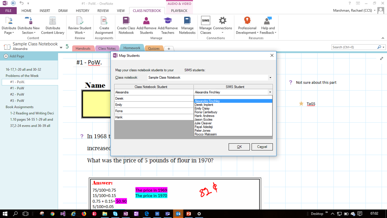Select Fiona Canterbury in SIMS list
The height and width of the screenshot is (218, 387).
point(233,112)
